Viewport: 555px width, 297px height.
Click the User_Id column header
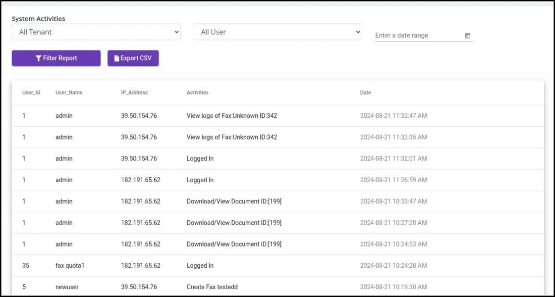[x=31, y=93]
